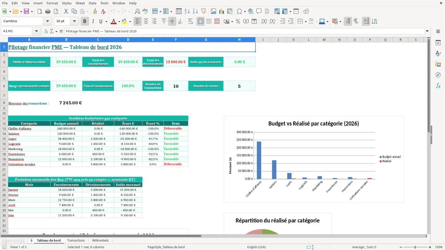
Task: Toggle Center Vertically alignment
Action: [x=172, y=21]
